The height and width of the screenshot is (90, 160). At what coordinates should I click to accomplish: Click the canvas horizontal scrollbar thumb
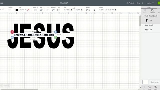(x=19, y=89)
